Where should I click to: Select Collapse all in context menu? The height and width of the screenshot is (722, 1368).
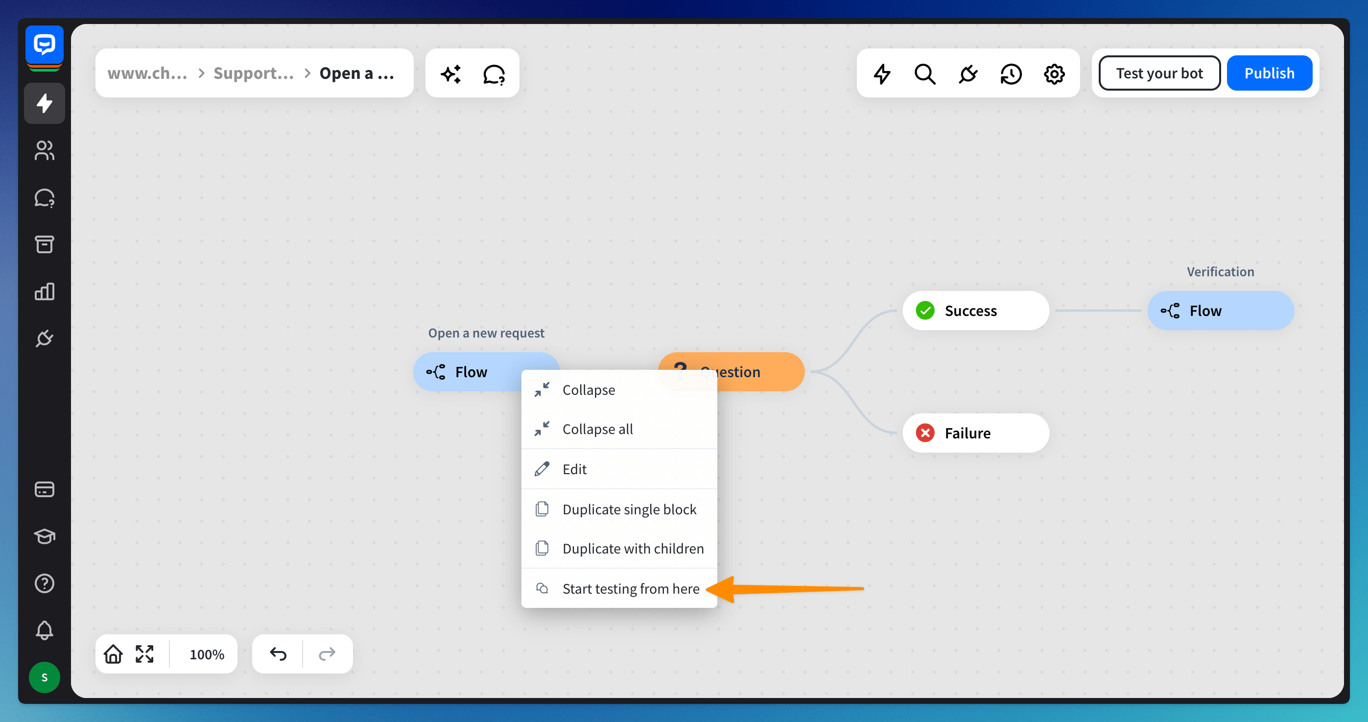(597, 429)
